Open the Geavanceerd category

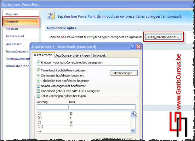(15, 36)
